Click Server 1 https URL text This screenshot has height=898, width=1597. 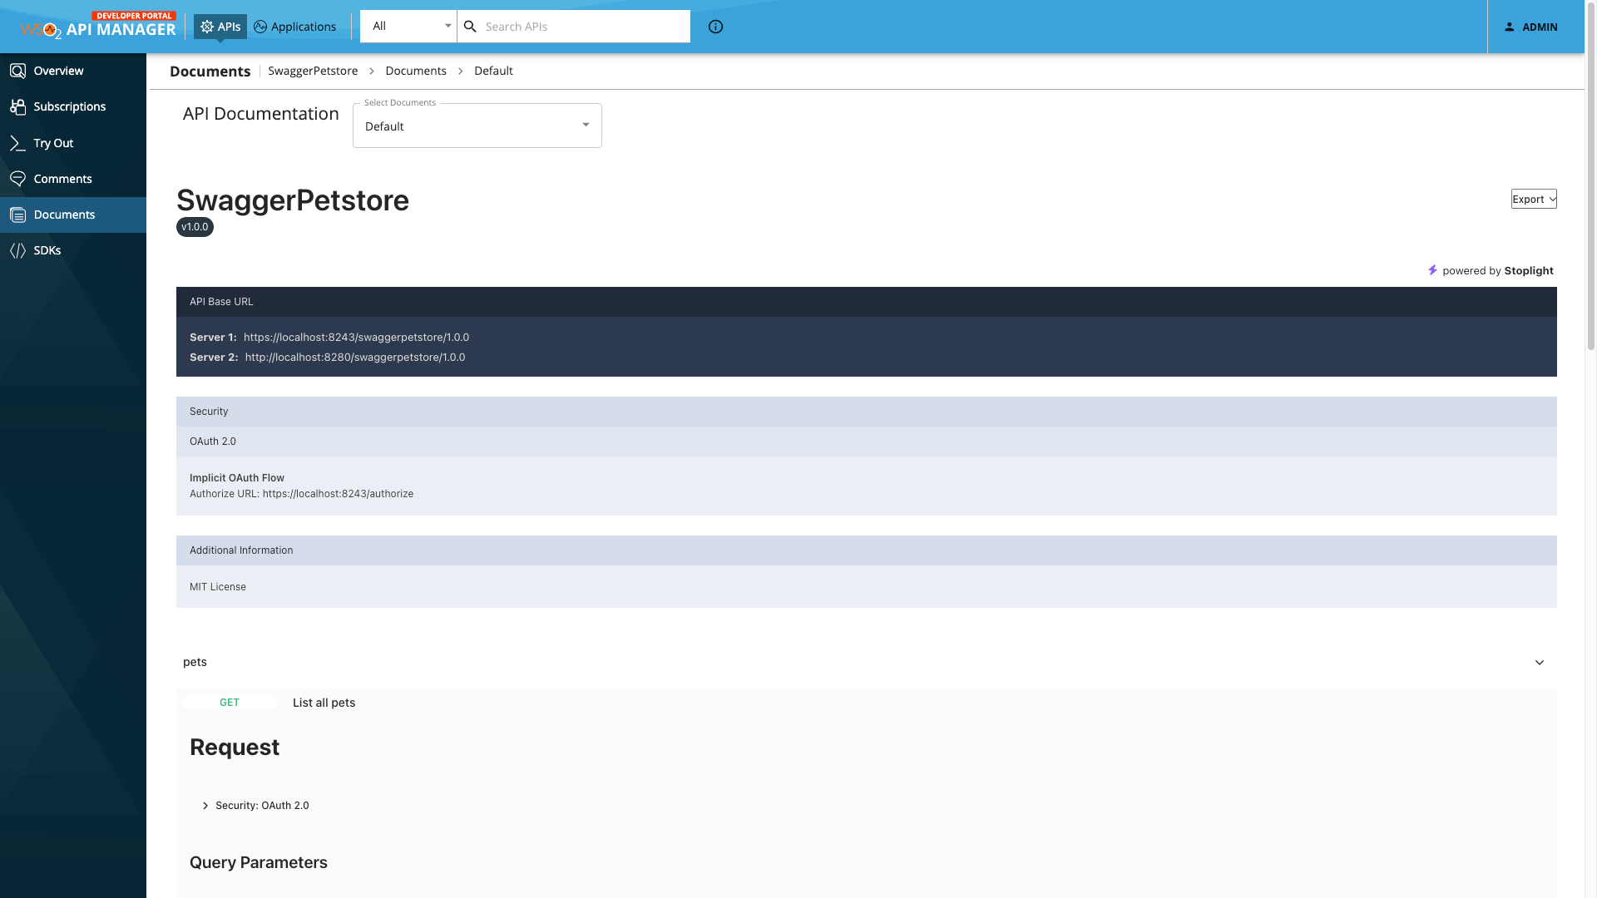[x=356, y=338]
